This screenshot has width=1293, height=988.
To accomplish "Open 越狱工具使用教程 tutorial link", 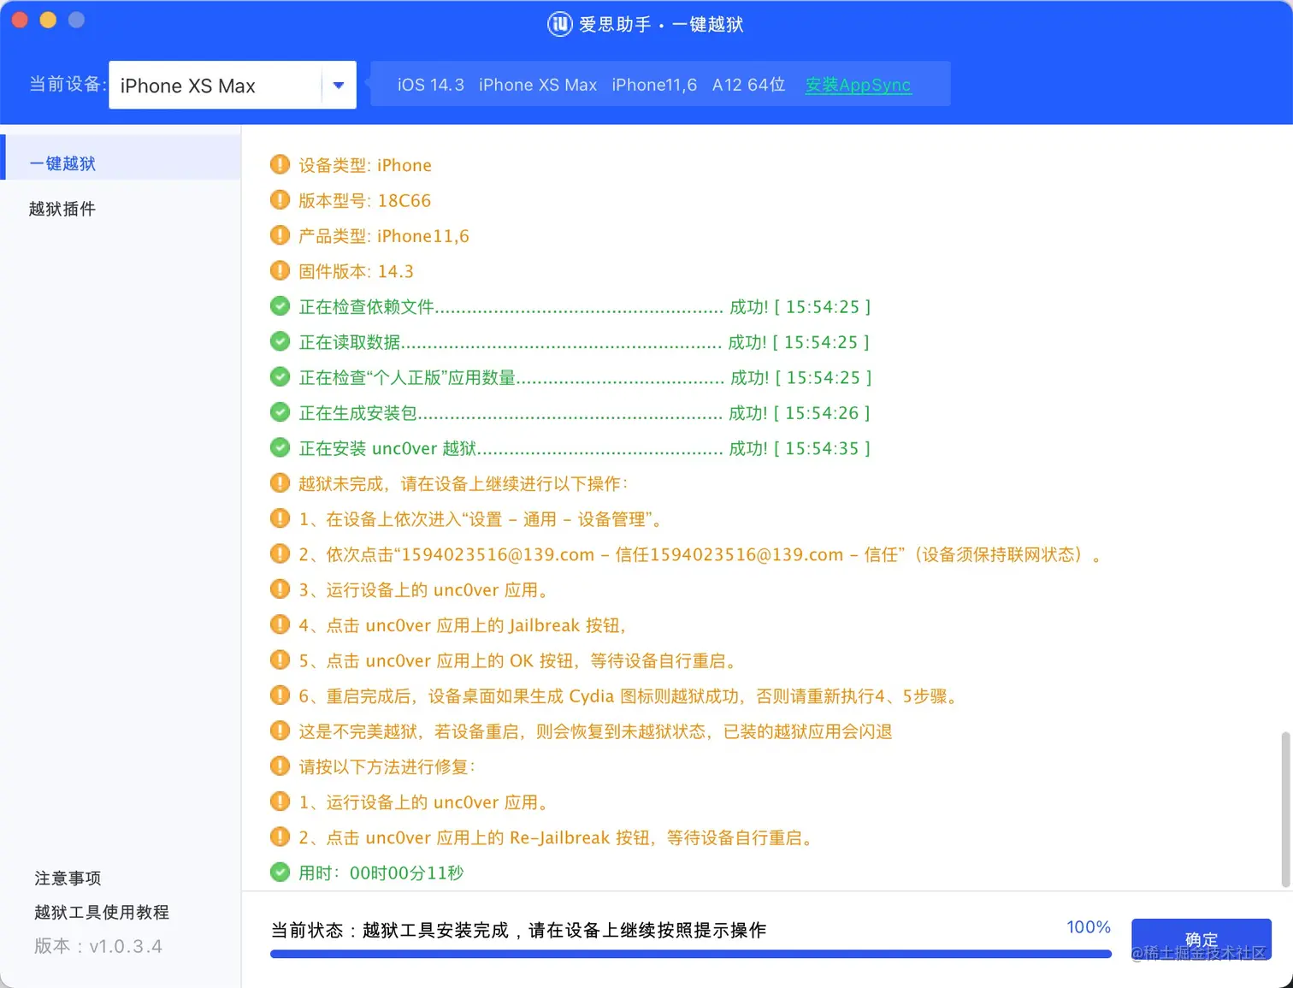I will tap(102, 913).
